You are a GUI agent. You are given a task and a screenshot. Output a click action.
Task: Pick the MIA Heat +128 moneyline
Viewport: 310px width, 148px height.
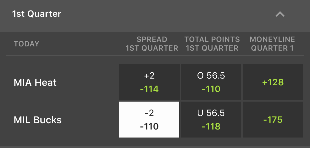pos(273,82)
